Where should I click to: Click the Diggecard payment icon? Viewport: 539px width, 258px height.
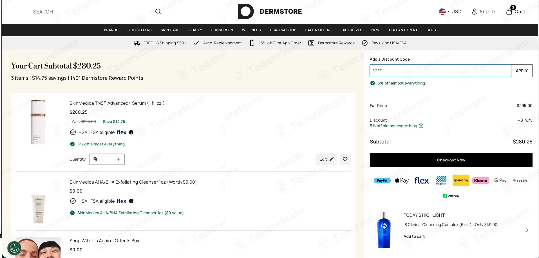click(441, 181)
